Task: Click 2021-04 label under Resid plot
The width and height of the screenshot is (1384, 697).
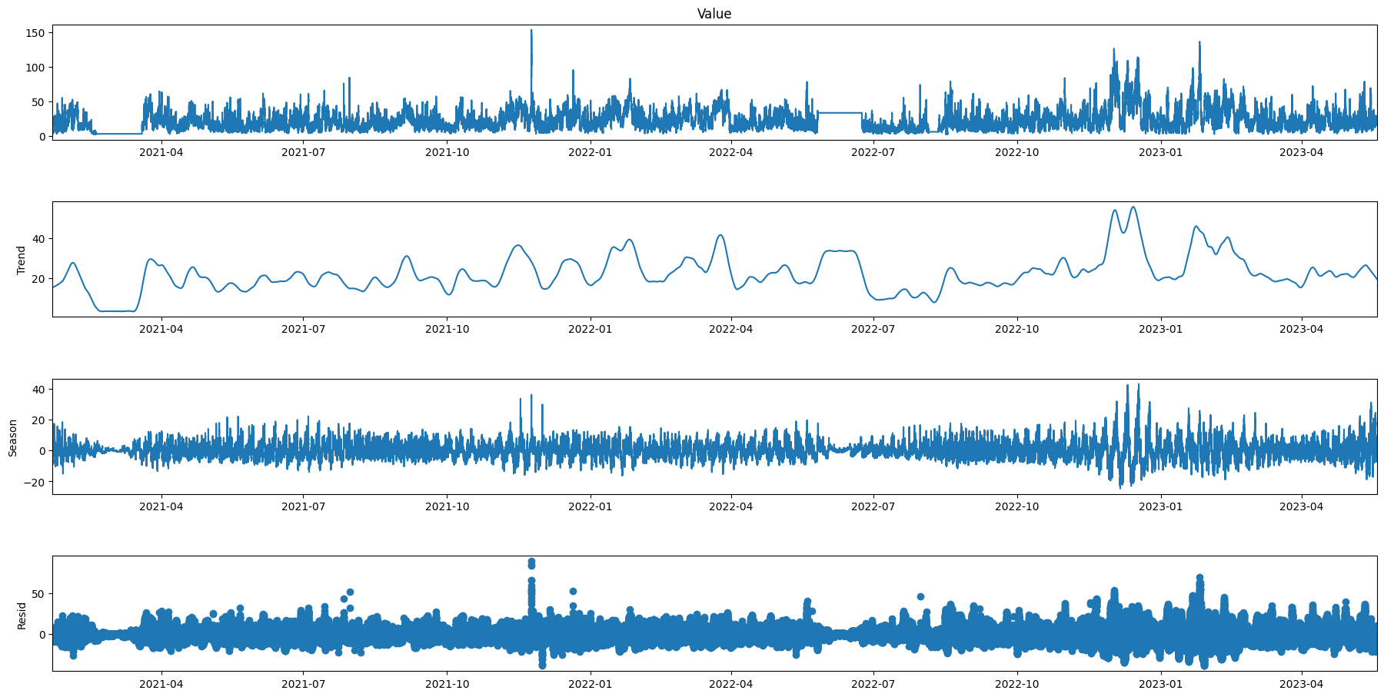Action: tap(161, 683)
